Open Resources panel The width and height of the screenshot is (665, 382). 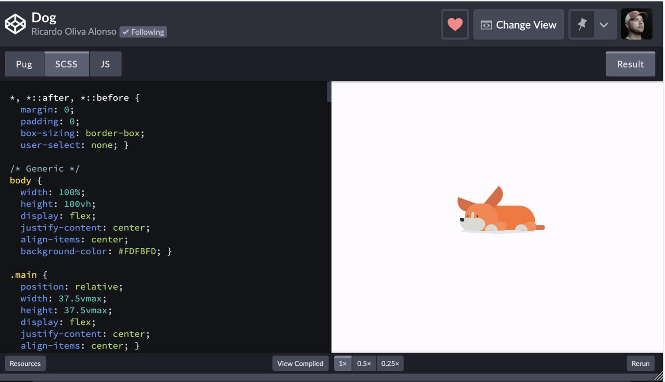(25, 363)
